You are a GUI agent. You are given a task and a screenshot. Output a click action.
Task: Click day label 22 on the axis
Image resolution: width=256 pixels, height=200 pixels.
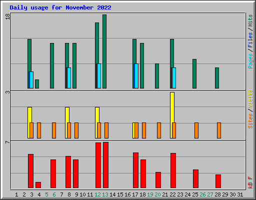(x=172, y=194)
